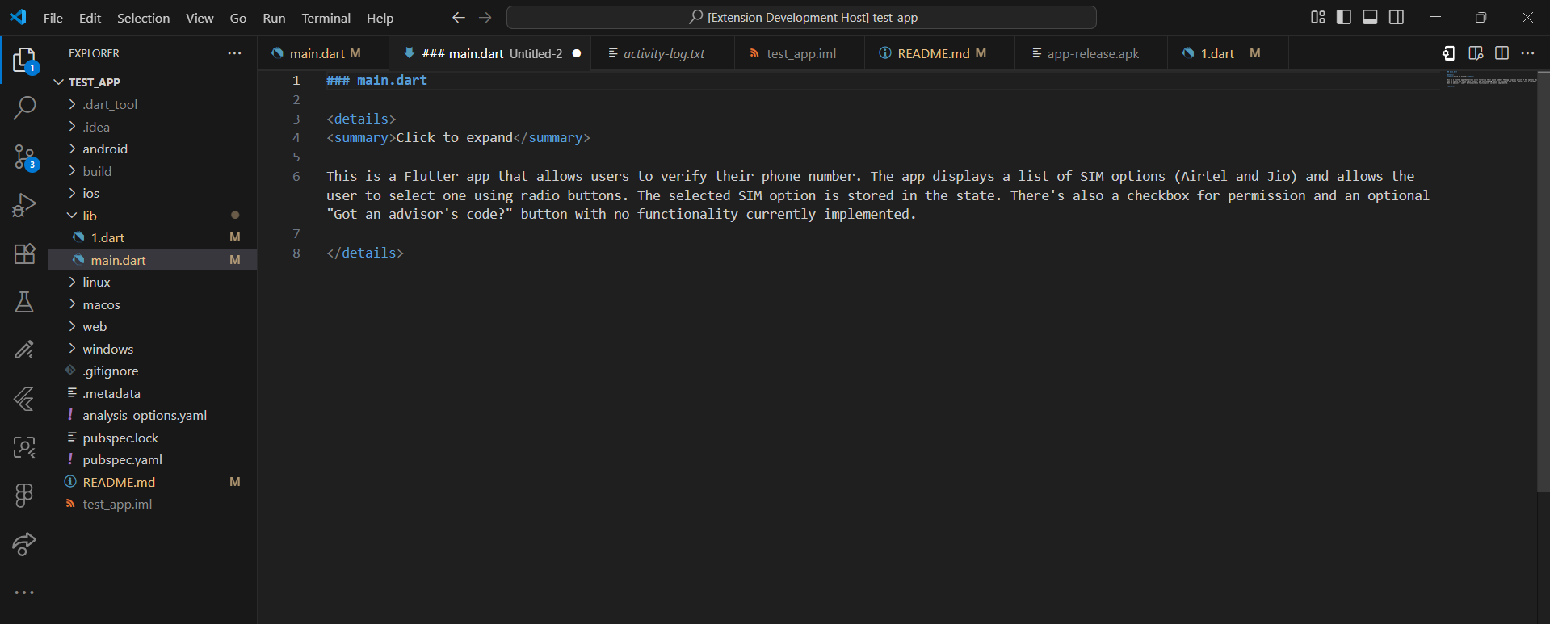Customize layout icon in title bar
The width and height of the screenshot is (1550, 624).
click(x=1318, y=17)
